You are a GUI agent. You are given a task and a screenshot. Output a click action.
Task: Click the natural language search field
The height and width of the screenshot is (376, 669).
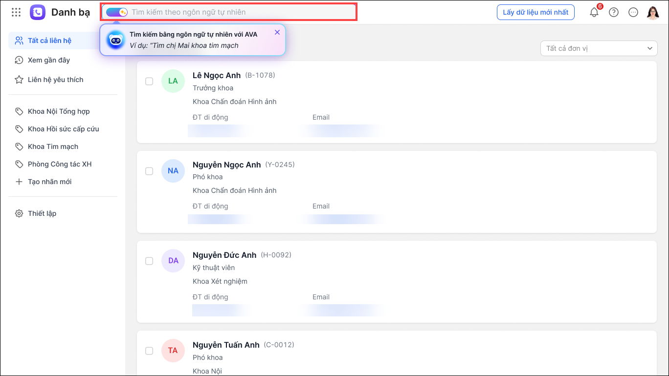click(x=242, y=12)
